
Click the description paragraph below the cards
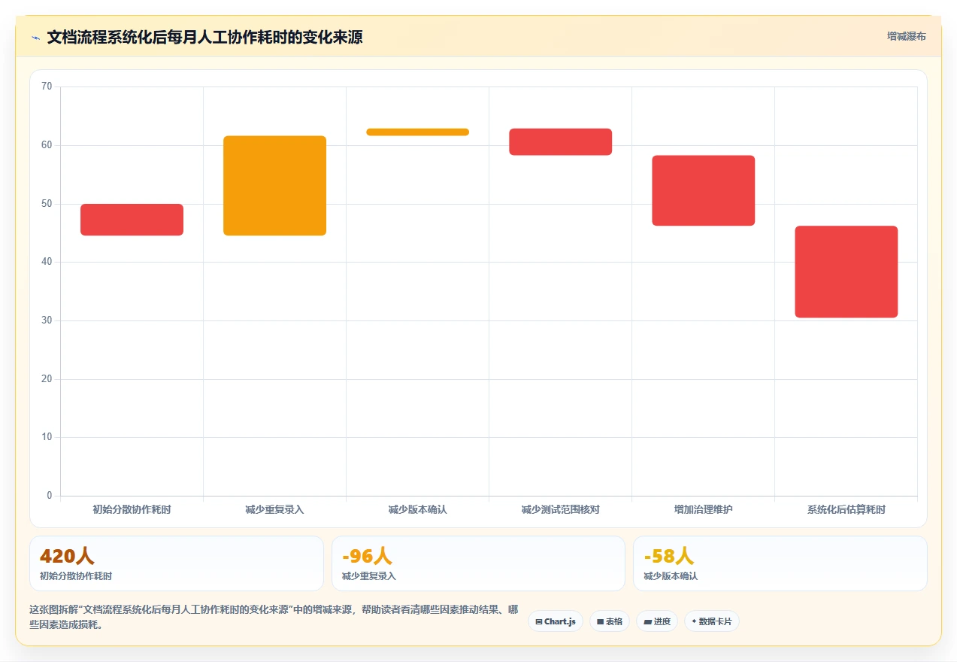click(x=274, y=617)
